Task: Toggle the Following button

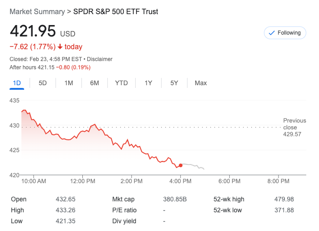Action: 285,33
